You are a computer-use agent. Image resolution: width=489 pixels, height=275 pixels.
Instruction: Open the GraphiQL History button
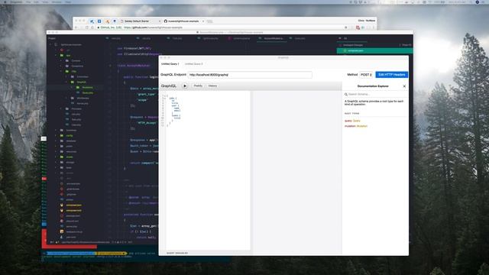point(212,86)
